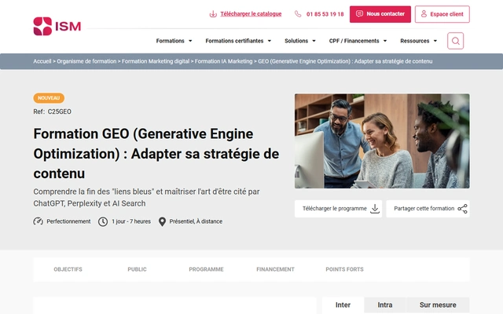Select the Inter pricing tab
503x314 pixels.
tap(343, 305)
